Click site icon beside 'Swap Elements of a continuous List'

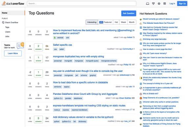pyautogui.click(x=141, y=98)
